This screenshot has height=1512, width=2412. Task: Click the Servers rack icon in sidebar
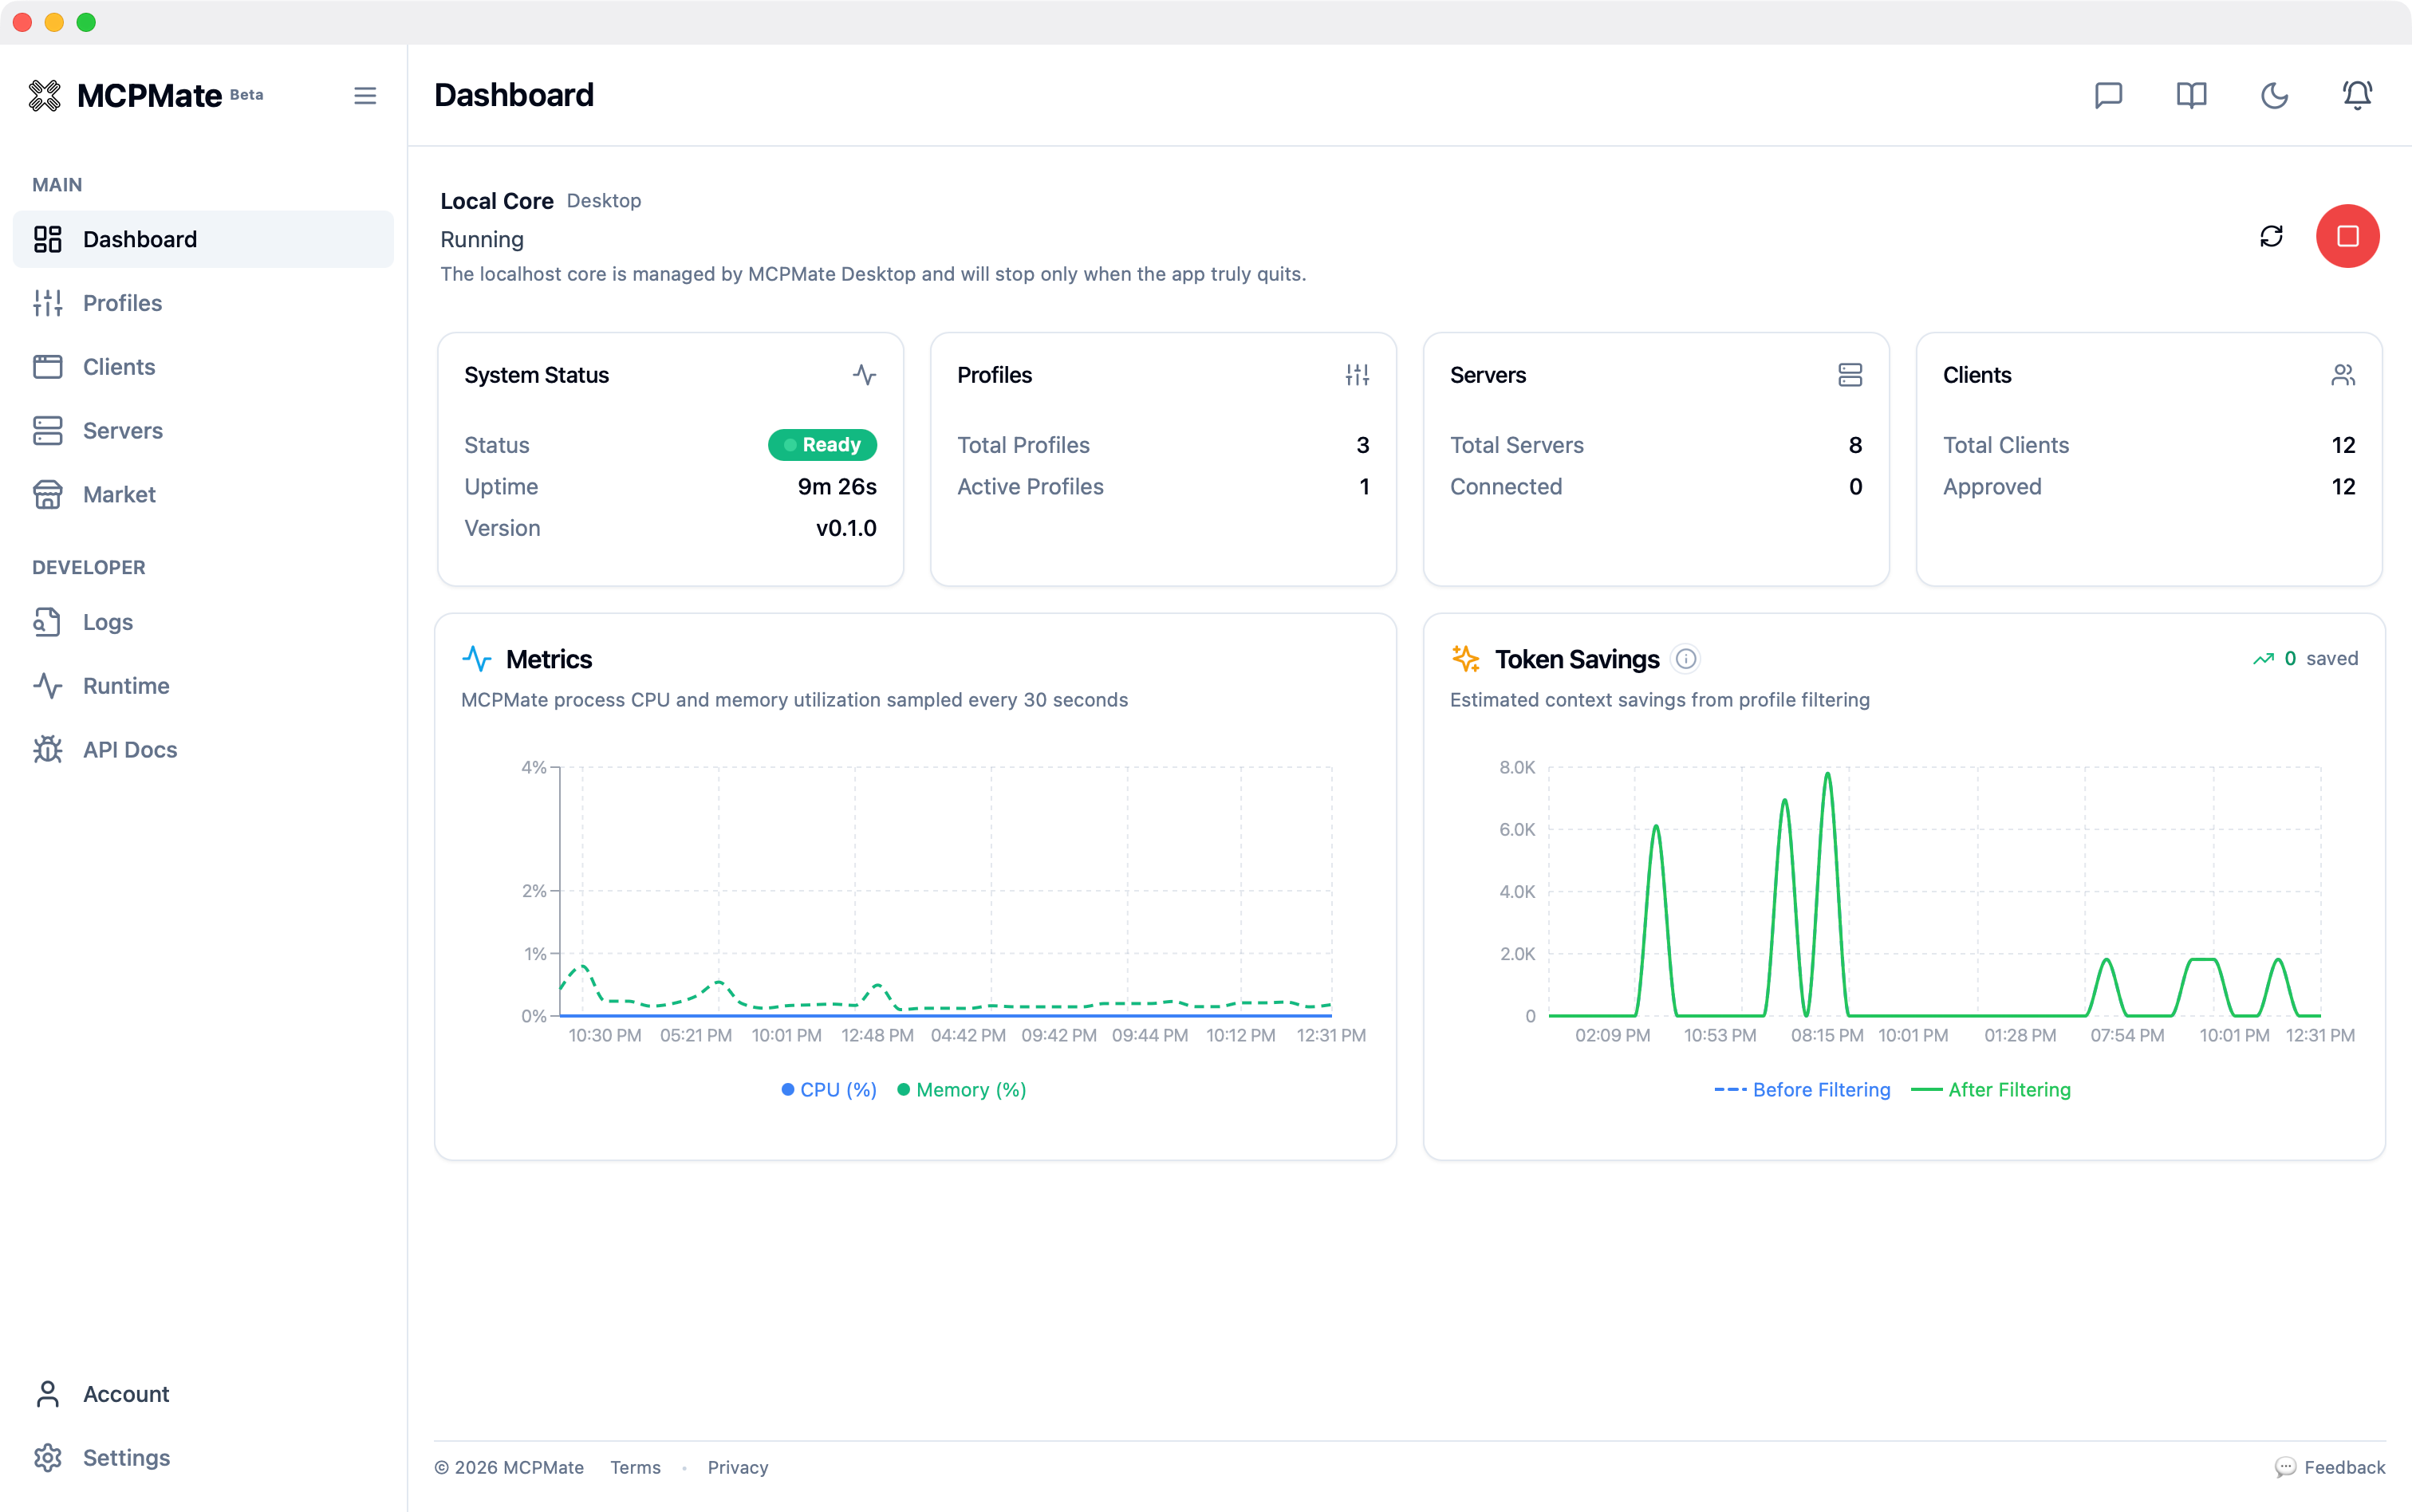48,431
